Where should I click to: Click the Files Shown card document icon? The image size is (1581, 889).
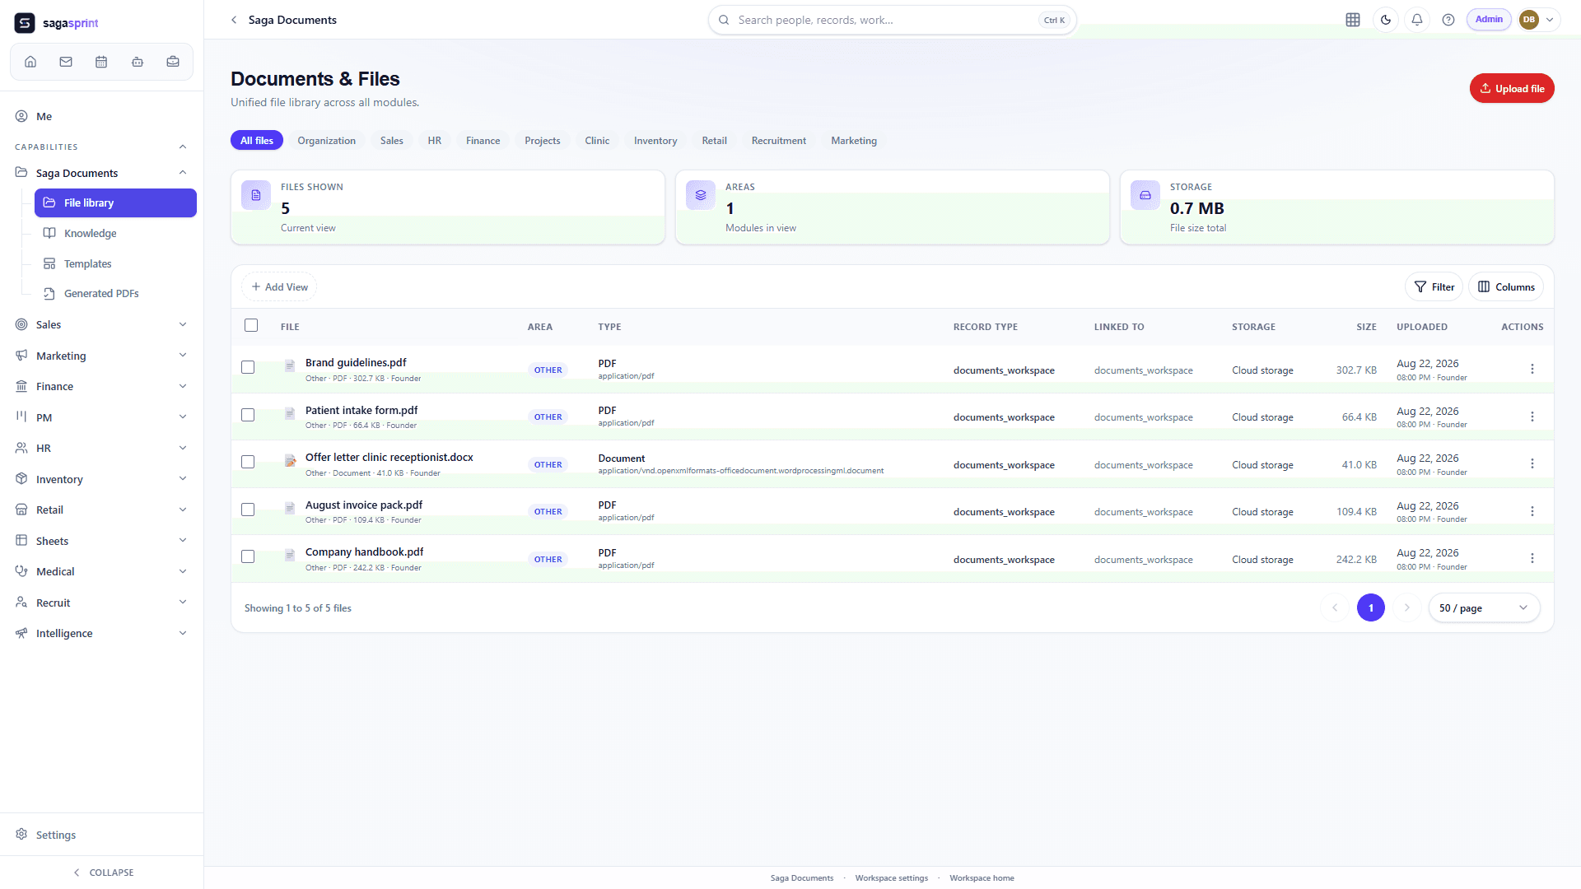pos(256,195)
